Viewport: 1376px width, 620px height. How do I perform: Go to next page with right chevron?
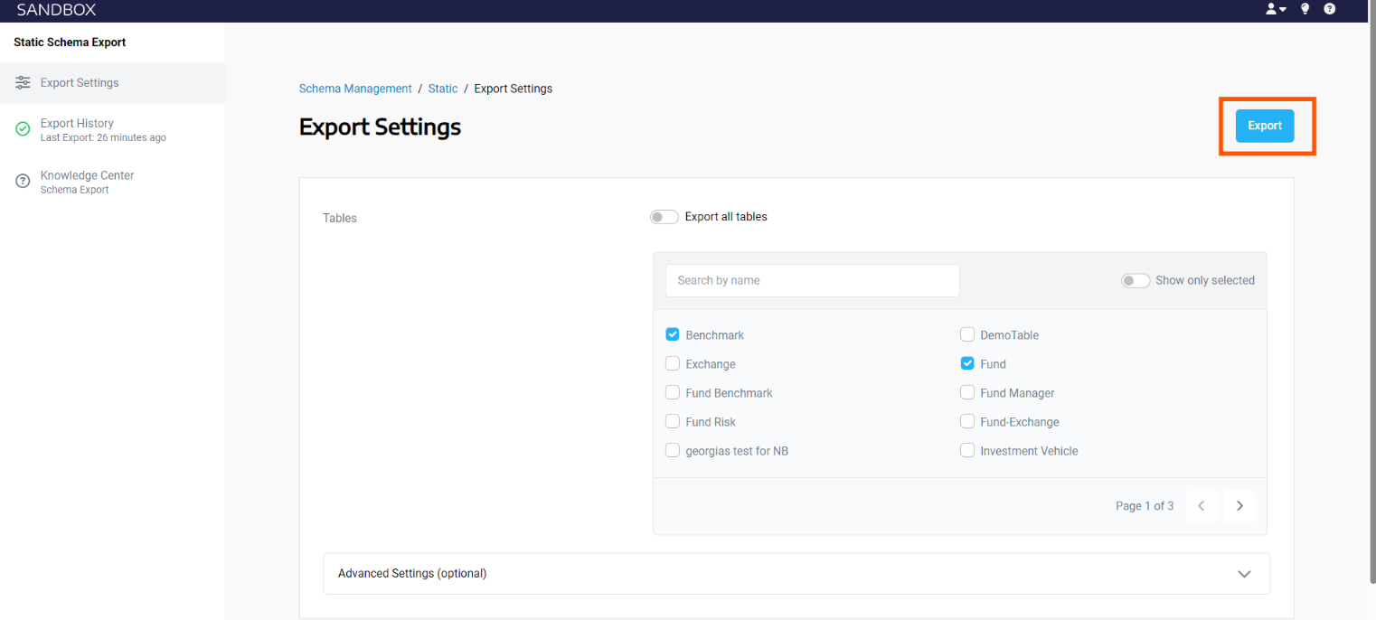pos(1239,506)
